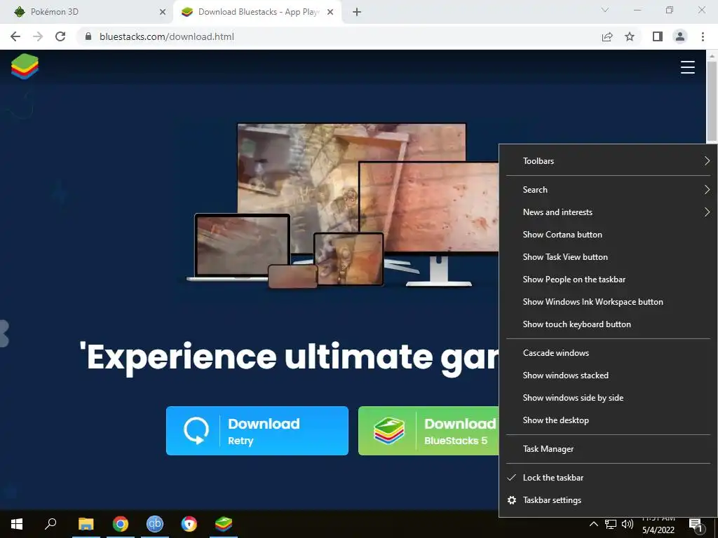Open the volume control in the tray

point(628,524)
